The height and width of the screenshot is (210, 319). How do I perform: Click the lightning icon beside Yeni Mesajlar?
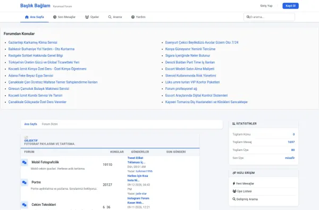click(234, 183)
